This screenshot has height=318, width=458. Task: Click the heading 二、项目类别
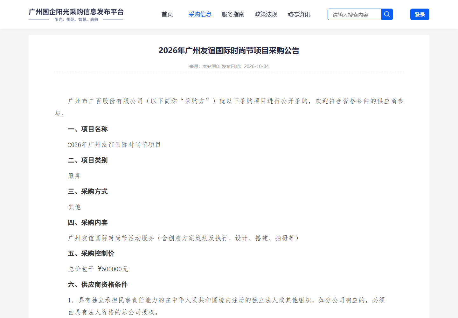[88, 160]
